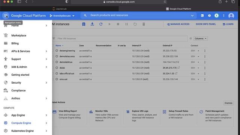240x135 pixels.
Task: Click the column info icon beside Columns
Action: (190, 38)
